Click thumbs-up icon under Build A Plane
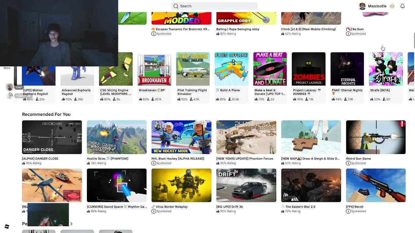415x233 pixels. [x=218, y=99]
